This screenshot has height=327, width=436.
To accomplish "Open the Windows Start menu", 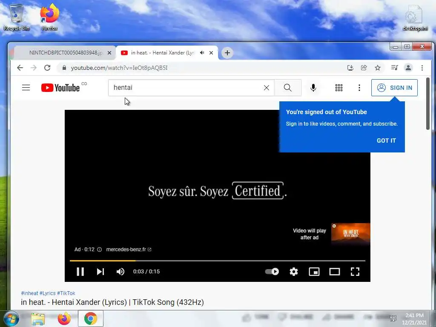I will [x=11, y=318].
